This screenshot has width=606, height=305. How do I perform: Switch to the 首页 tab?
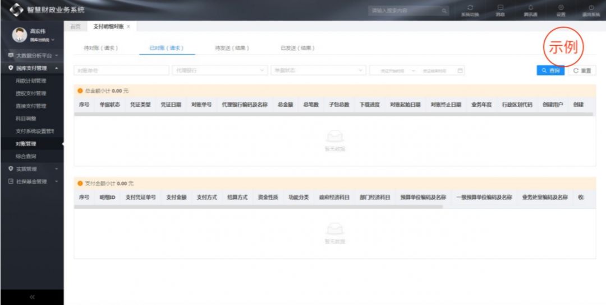pyautogui.click(x=75, y=27)
